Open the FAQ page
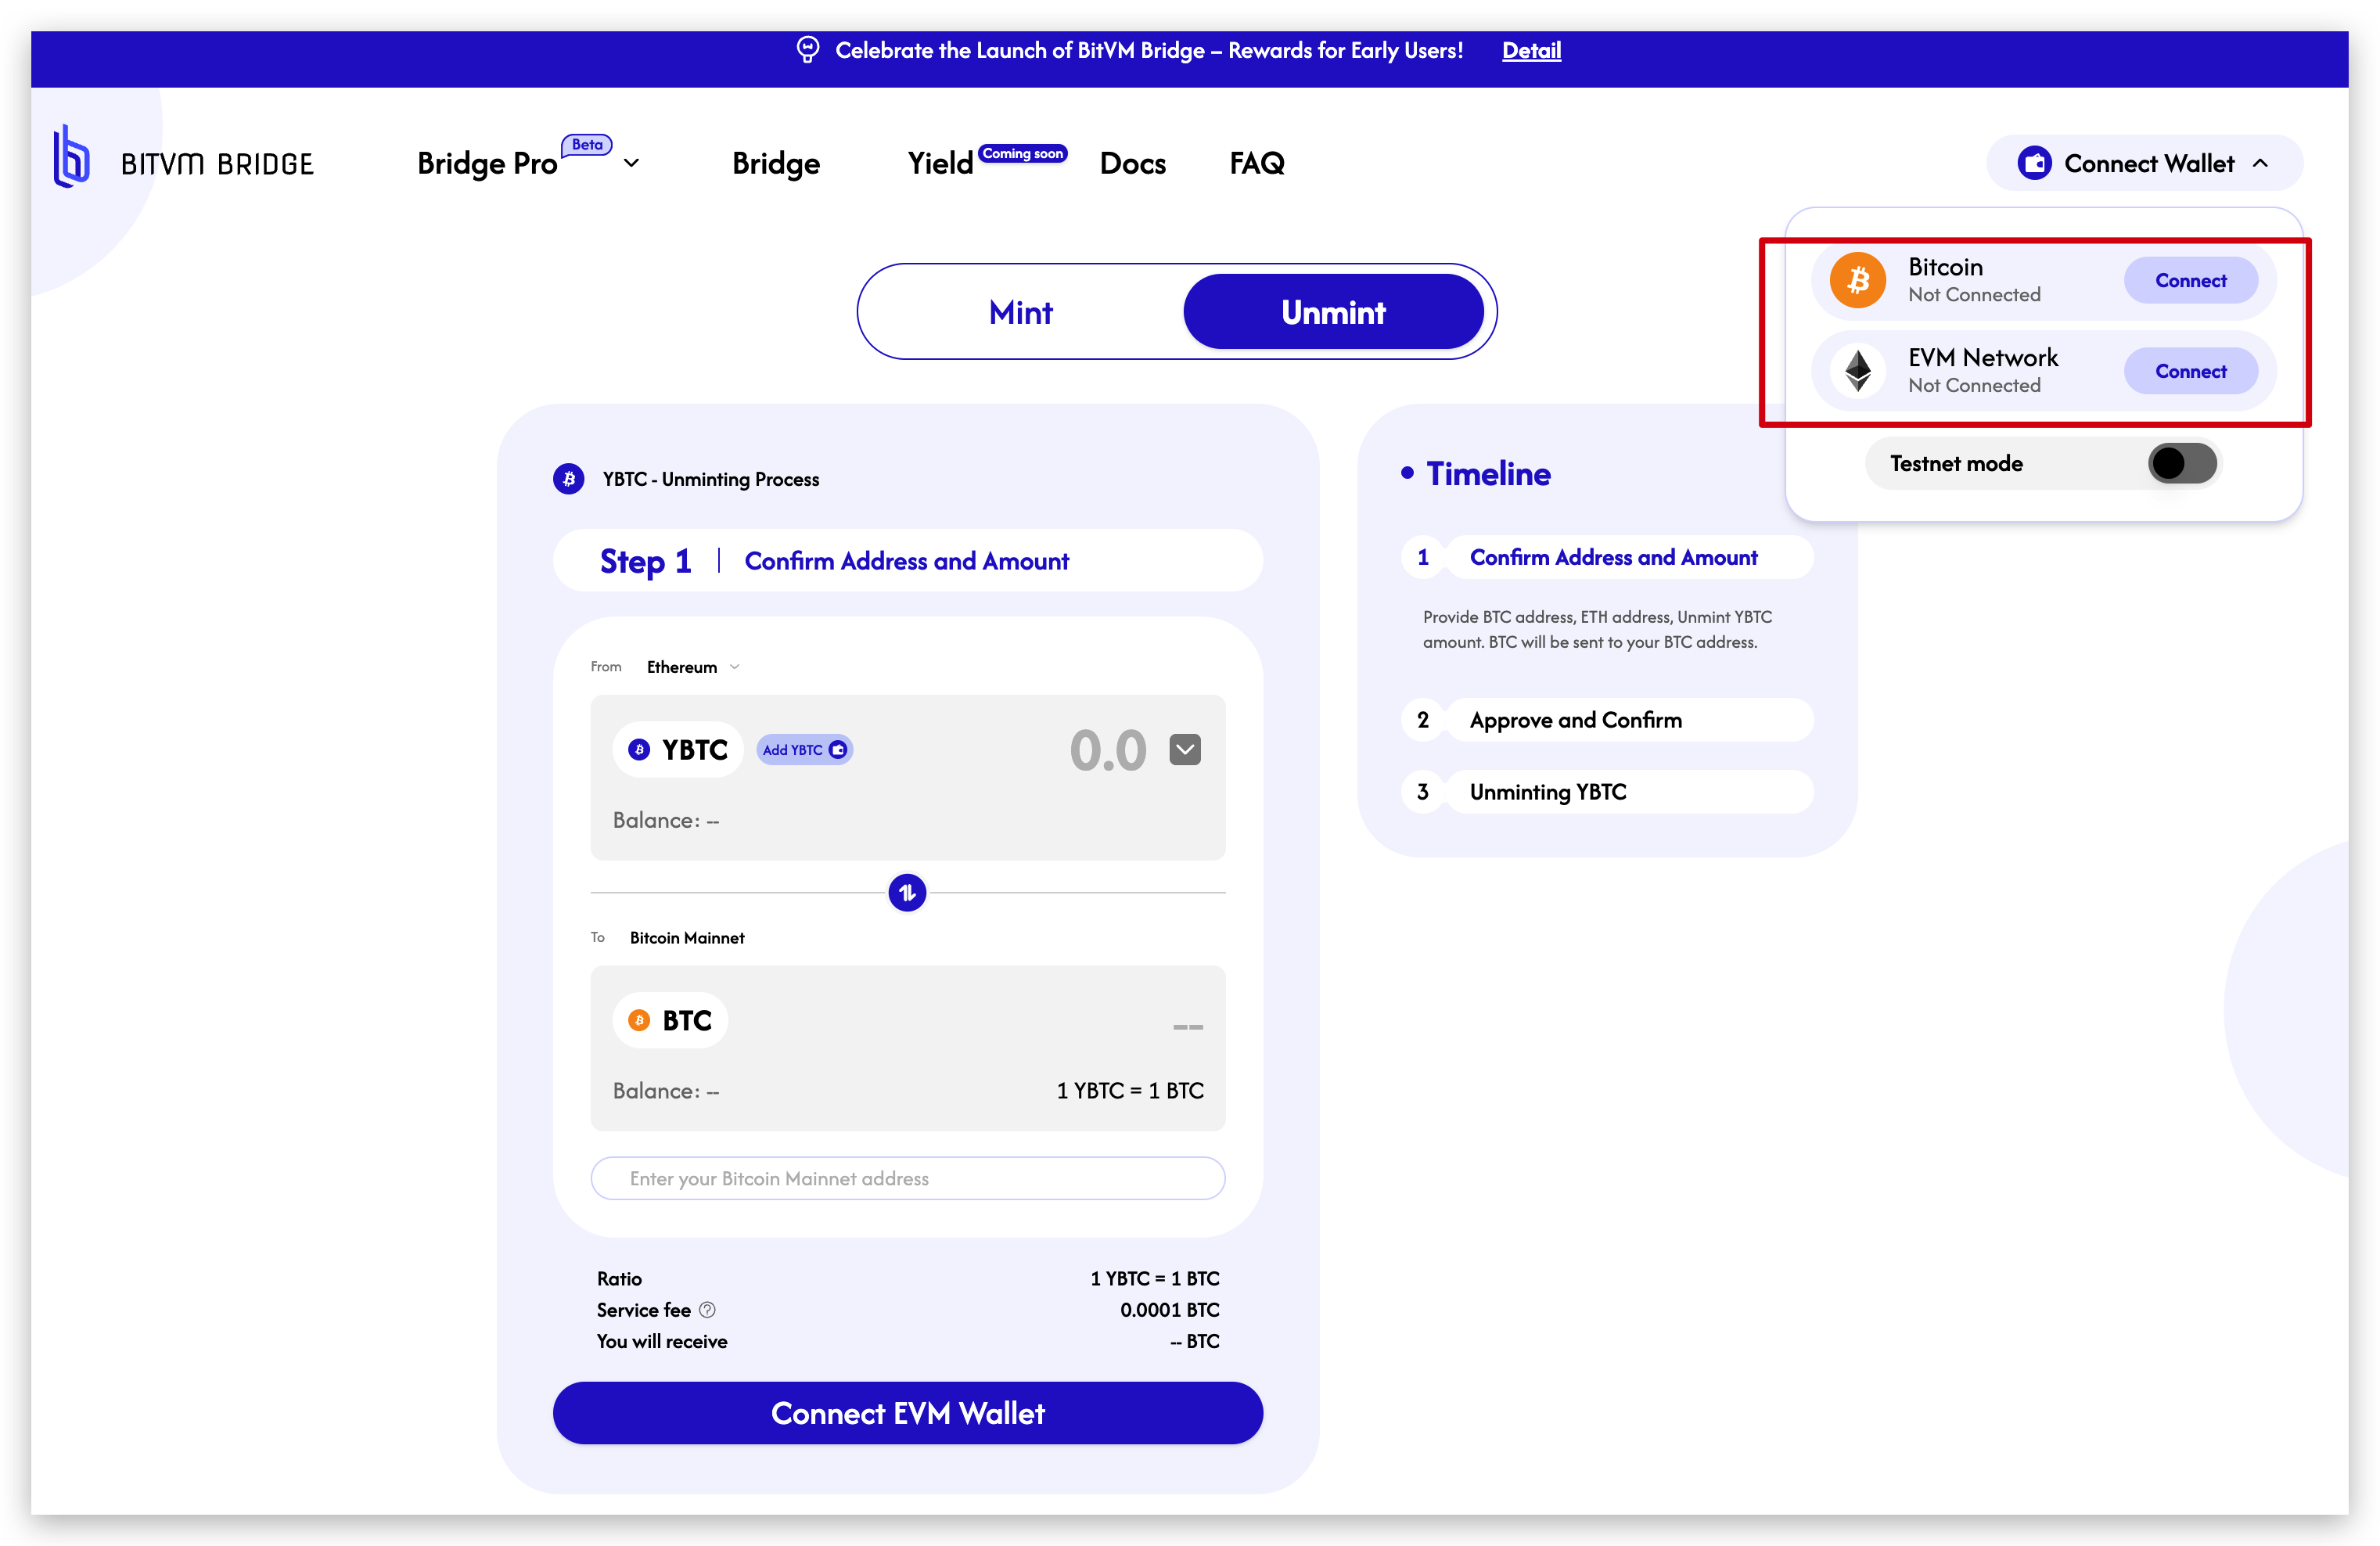The image size is (2380, 1546). point(1256,163)
